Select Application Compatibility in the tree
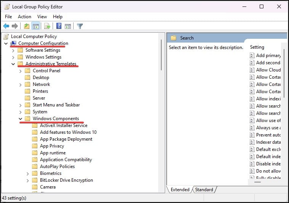This screenshot has width=289, height=203. (x=66, y=160)
